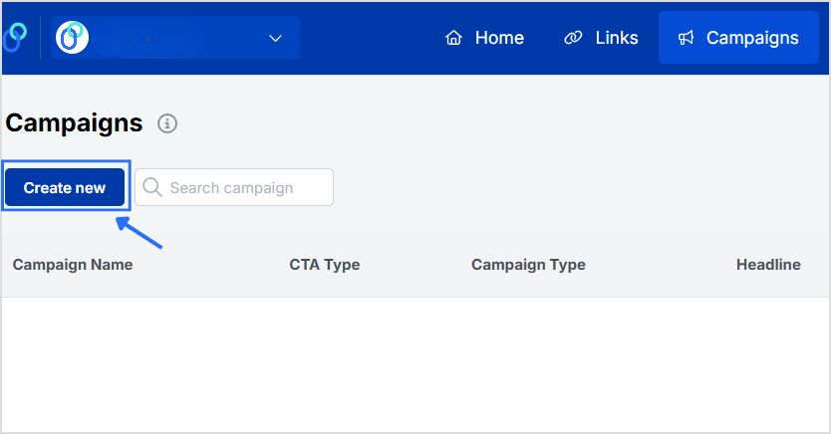The height and width of the screenshot is (434, 831).
Task: Click the CTA Type column header
Action: tap(325, 265)
